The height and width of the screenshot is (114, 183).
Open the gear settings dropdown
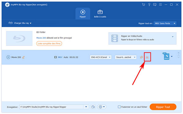102,107
